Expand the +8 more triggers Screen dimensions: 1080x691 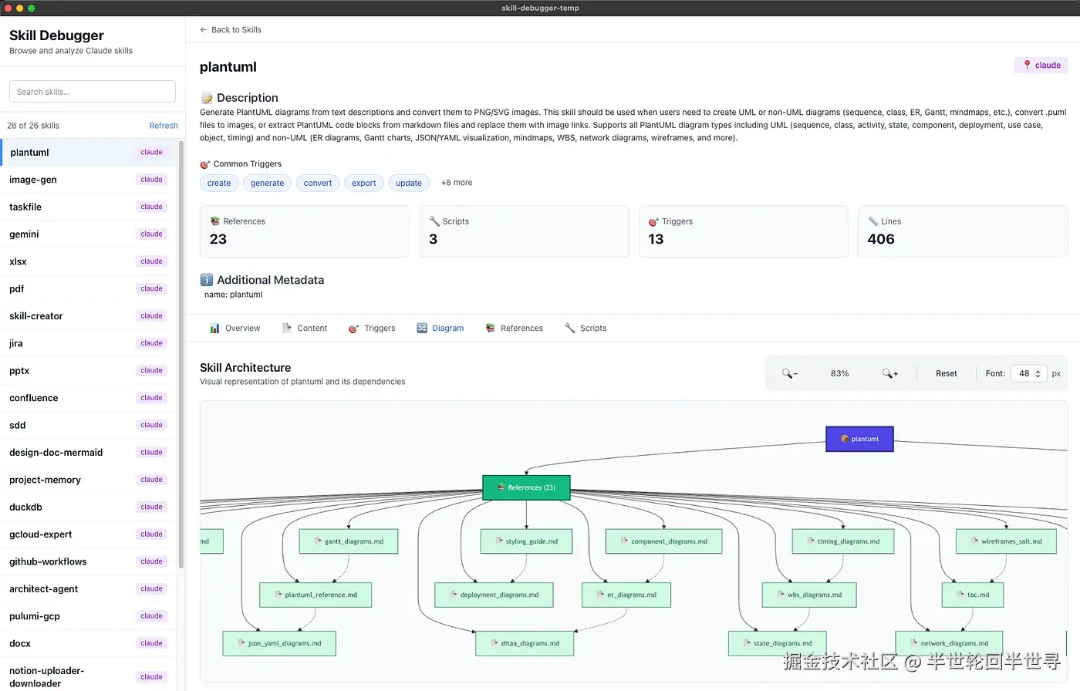point(457,183)
